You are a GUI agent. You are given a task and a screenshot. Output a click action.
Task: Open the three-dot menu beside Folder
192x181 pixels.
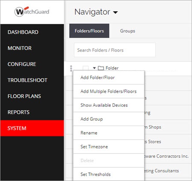click(x=71, y=69)
